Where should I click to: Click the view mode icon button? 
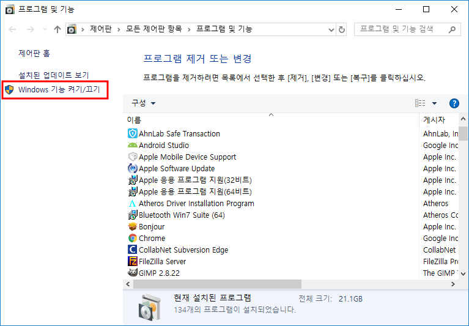click(420, 103)
